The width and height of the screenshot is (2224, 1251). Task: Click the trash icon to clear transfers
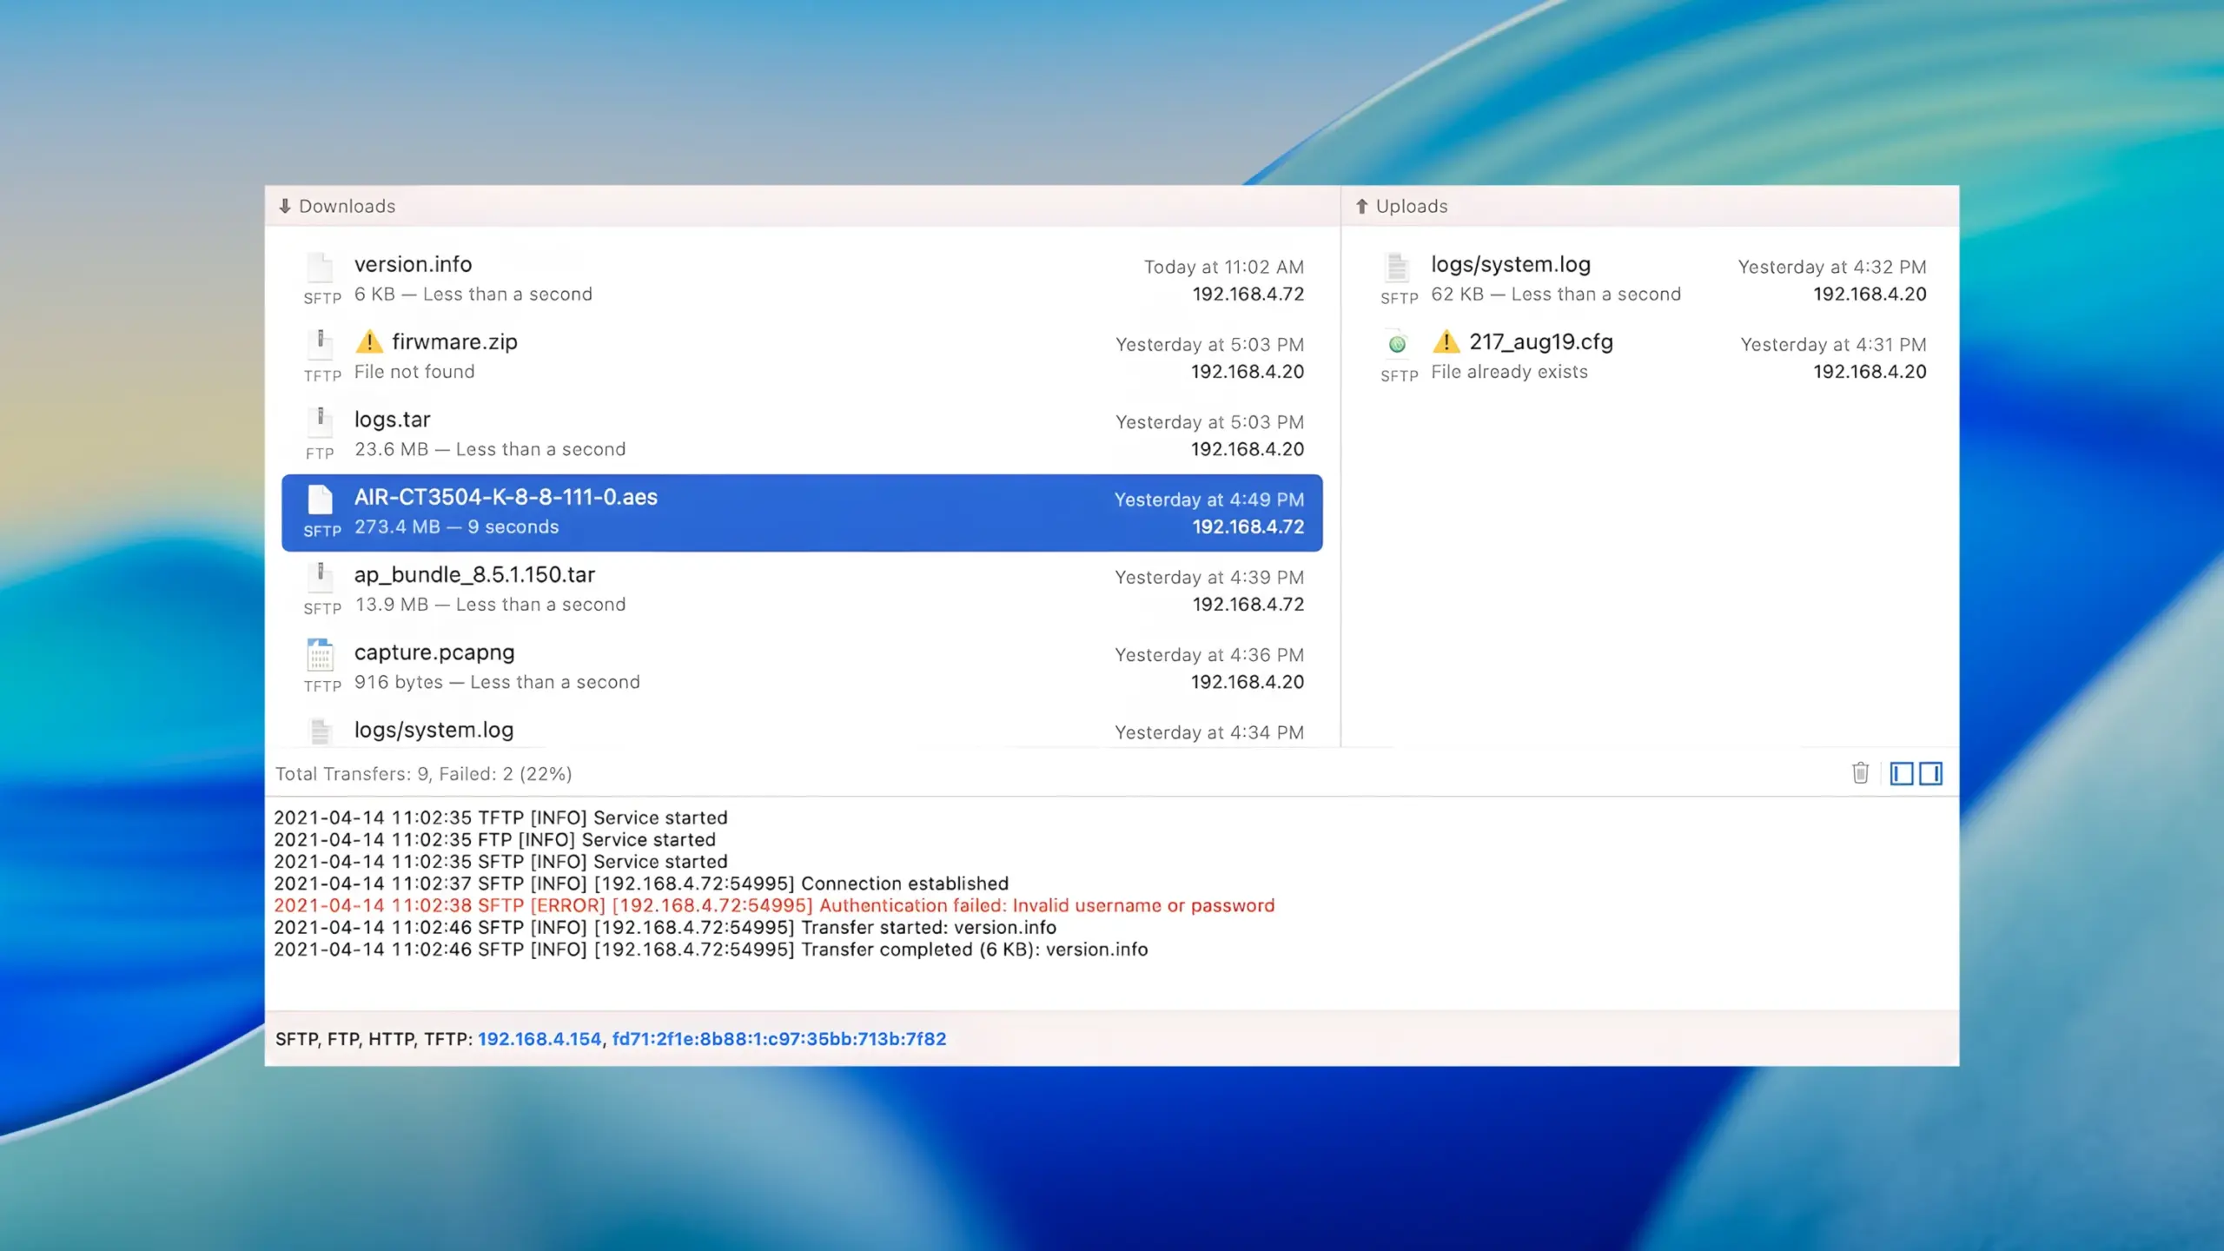(x=1859, y=773)
